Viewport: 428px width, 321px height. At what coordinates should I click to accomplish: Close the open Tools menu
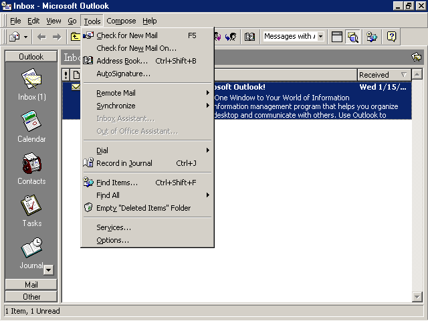point(92,21)
